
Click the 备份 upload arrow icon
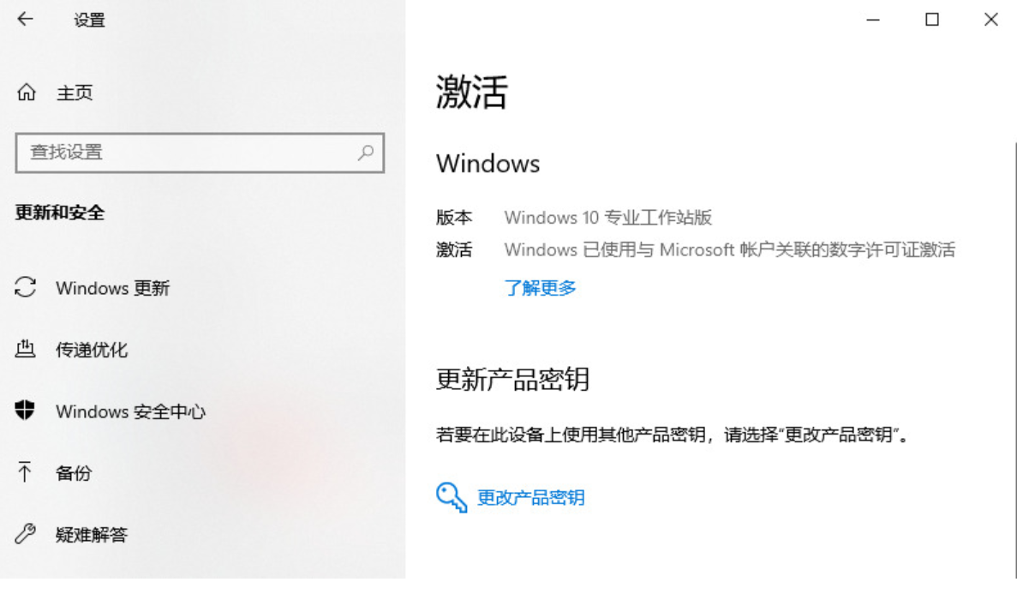(x=25, y=472)
